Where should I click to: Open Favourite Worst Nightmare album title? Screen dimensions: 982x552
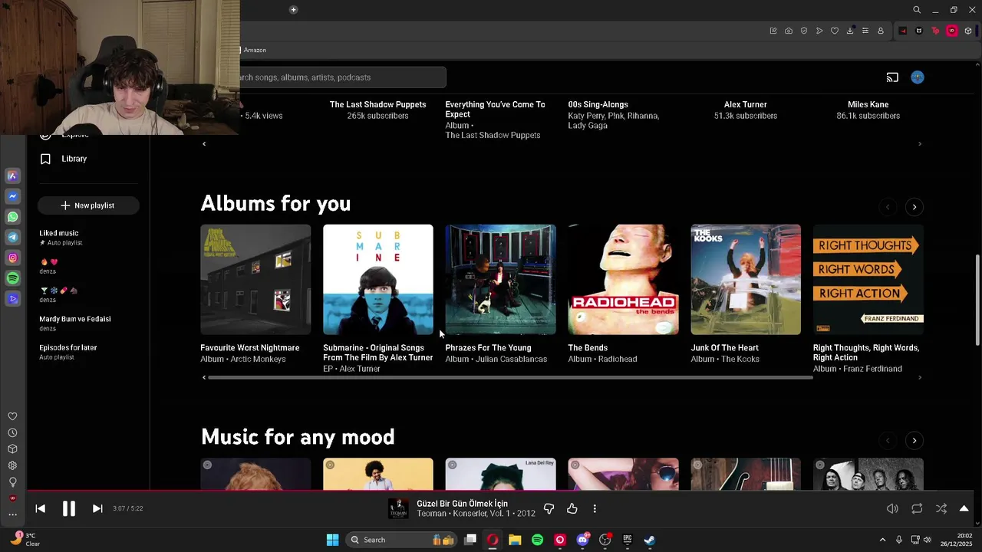pyautogui.click(x=250, y=348)
